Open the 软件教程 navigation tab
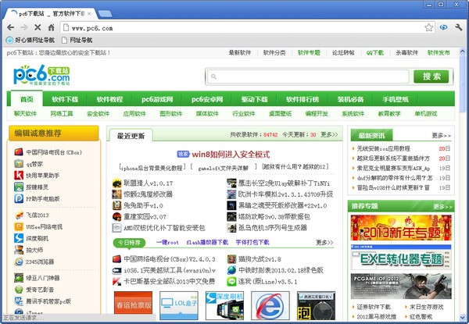 (x=109, y=99)
